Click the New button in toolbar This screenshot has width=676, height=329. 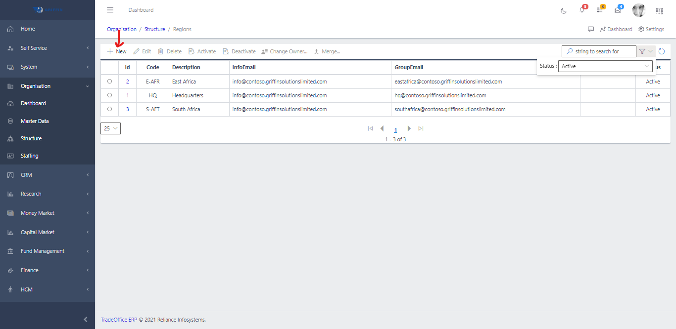[117, 51]
